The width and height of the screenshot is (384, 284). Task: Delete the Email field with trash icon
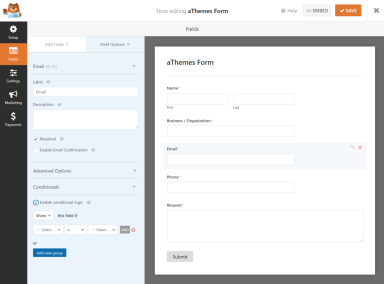point(360,147)
